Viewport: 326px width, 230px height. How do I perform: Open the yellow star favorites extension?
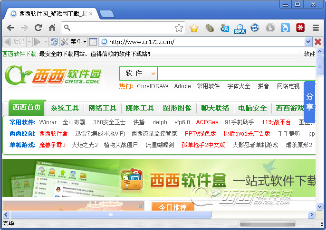click(194, 28)
